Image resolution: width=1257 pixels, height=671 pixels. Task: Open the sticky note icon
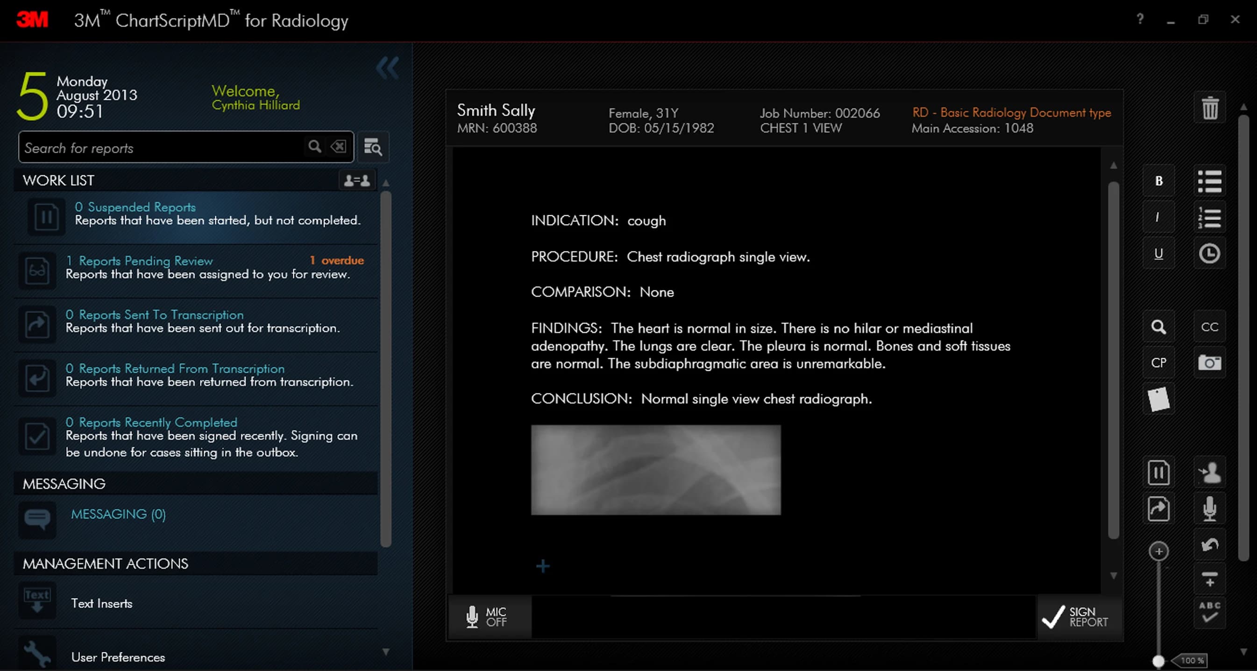tap(1158, 399)
